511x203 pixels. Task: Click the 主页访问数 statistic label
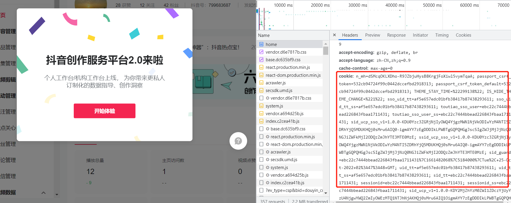coord(173,160)
